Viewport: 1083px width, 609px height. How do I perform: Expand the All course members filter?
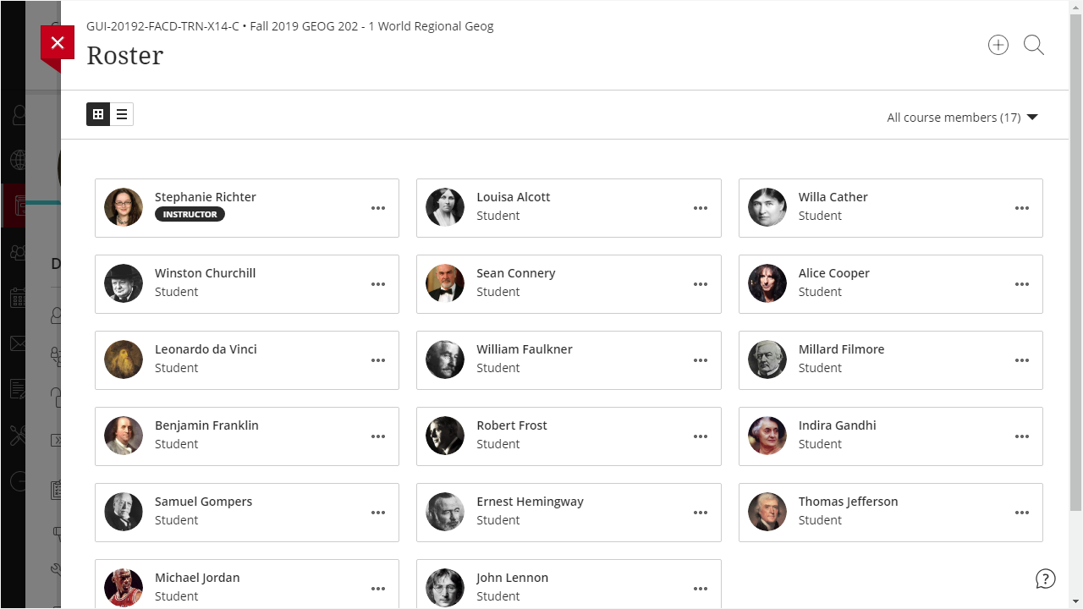point(962,118)
